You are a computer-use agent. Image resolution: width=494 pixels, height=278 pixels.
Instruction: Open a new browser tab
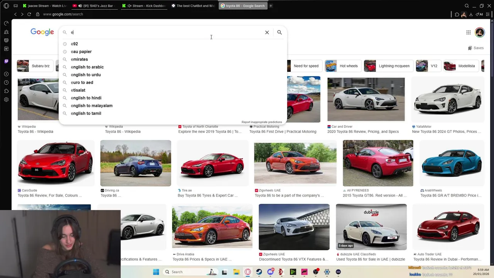point(271,6)
